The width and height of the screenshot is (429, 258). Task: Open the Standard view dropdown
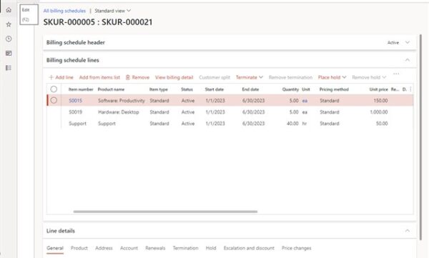[113, 11]
